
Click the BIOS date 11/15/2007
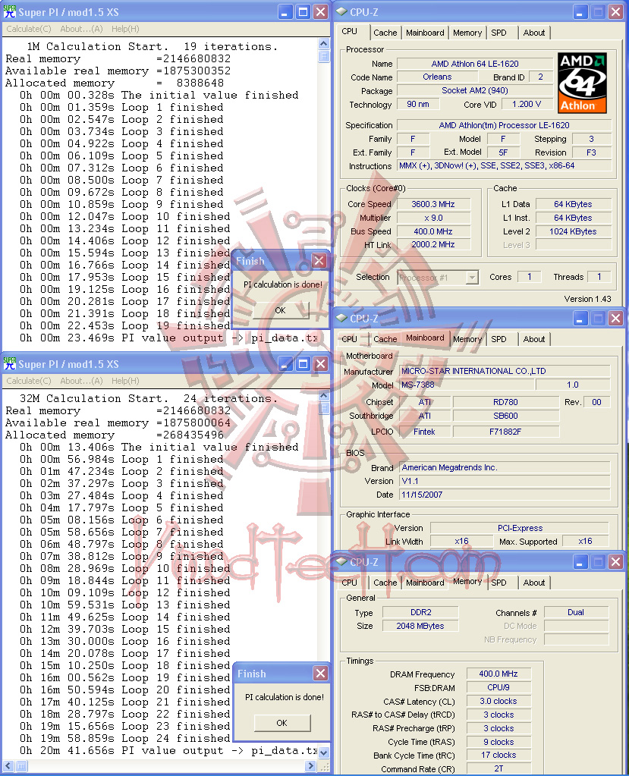point(505,495)
